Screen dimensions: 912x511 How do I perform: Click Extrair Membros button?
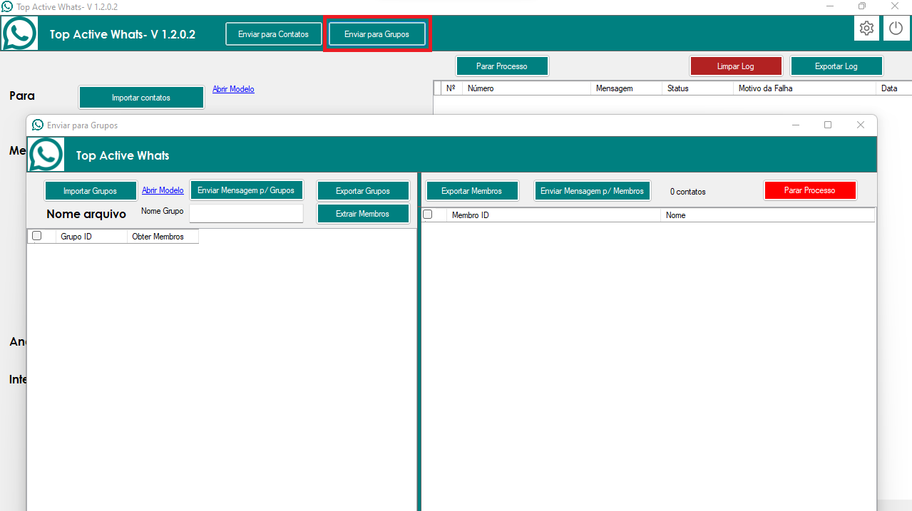(x=363, y=214)
